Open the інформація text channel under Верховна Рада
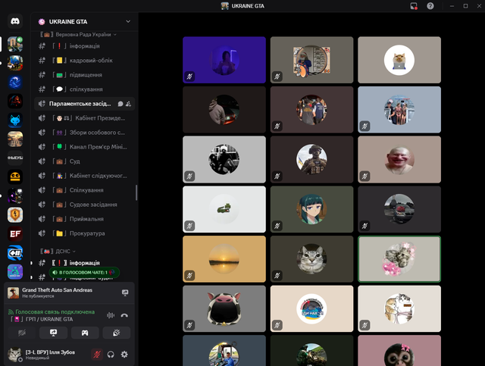485x366 pixels. tap(84, 46)
